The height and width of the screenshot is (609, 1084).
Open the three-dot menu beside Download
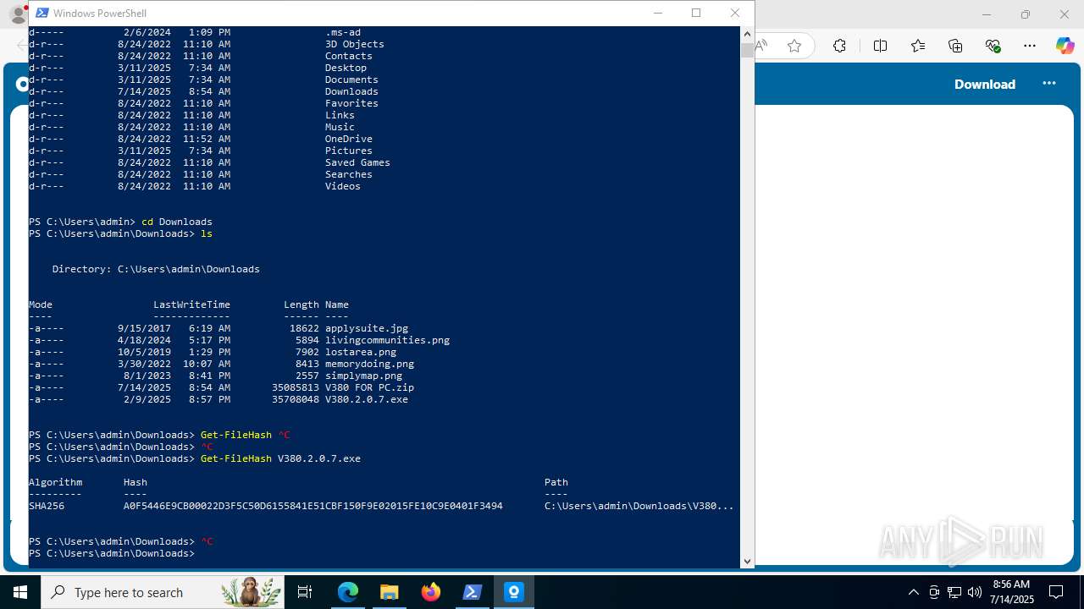[1049, 83]
